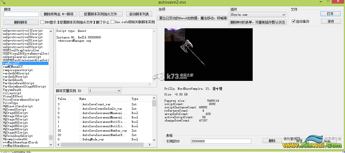Viewport: 345px width, 153px height.
Task: Open the 活动脚本列表 active scripts list
Action: point(139,14)
